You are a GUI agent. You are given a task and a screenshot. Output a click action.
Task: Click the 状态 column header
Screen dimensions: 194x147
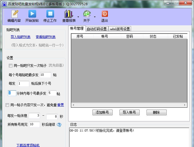click(x=155, y=36)
